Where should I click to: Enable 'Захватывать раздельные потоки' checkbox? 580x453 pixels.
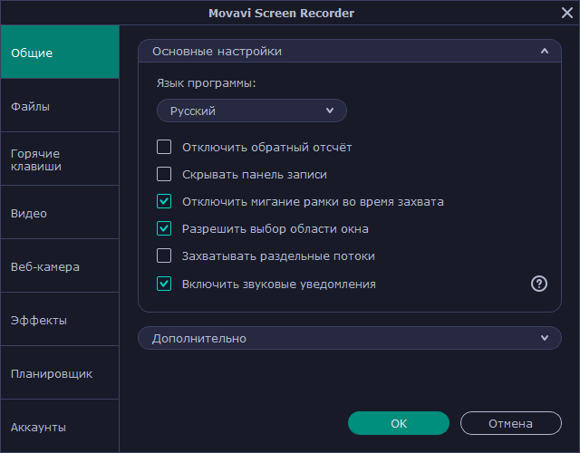[x=164, y=255]
